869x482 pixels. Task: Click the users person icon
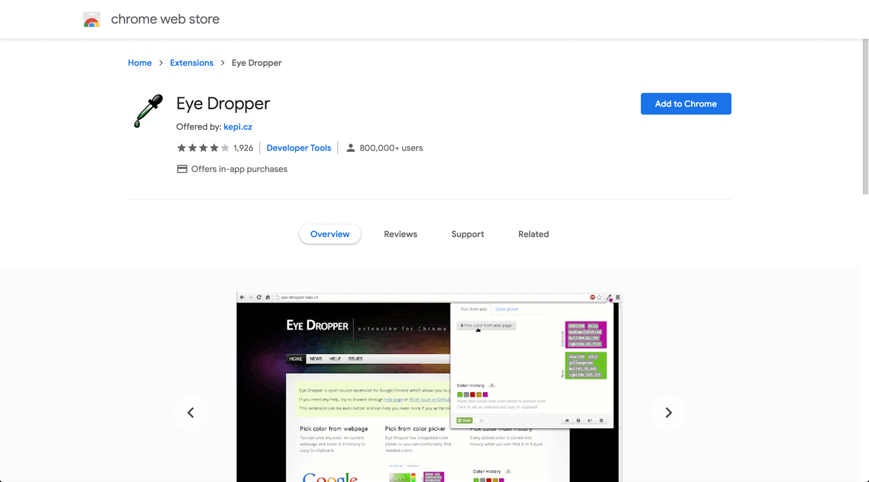[x=350, y=148]
